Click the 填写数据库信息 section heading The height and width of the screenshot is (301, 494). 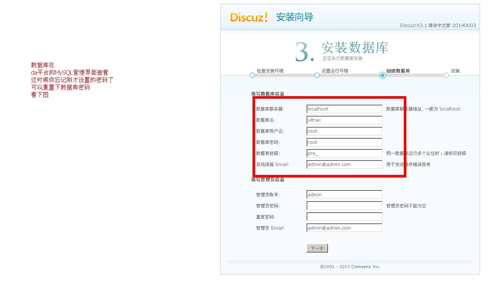pos(268,94)
